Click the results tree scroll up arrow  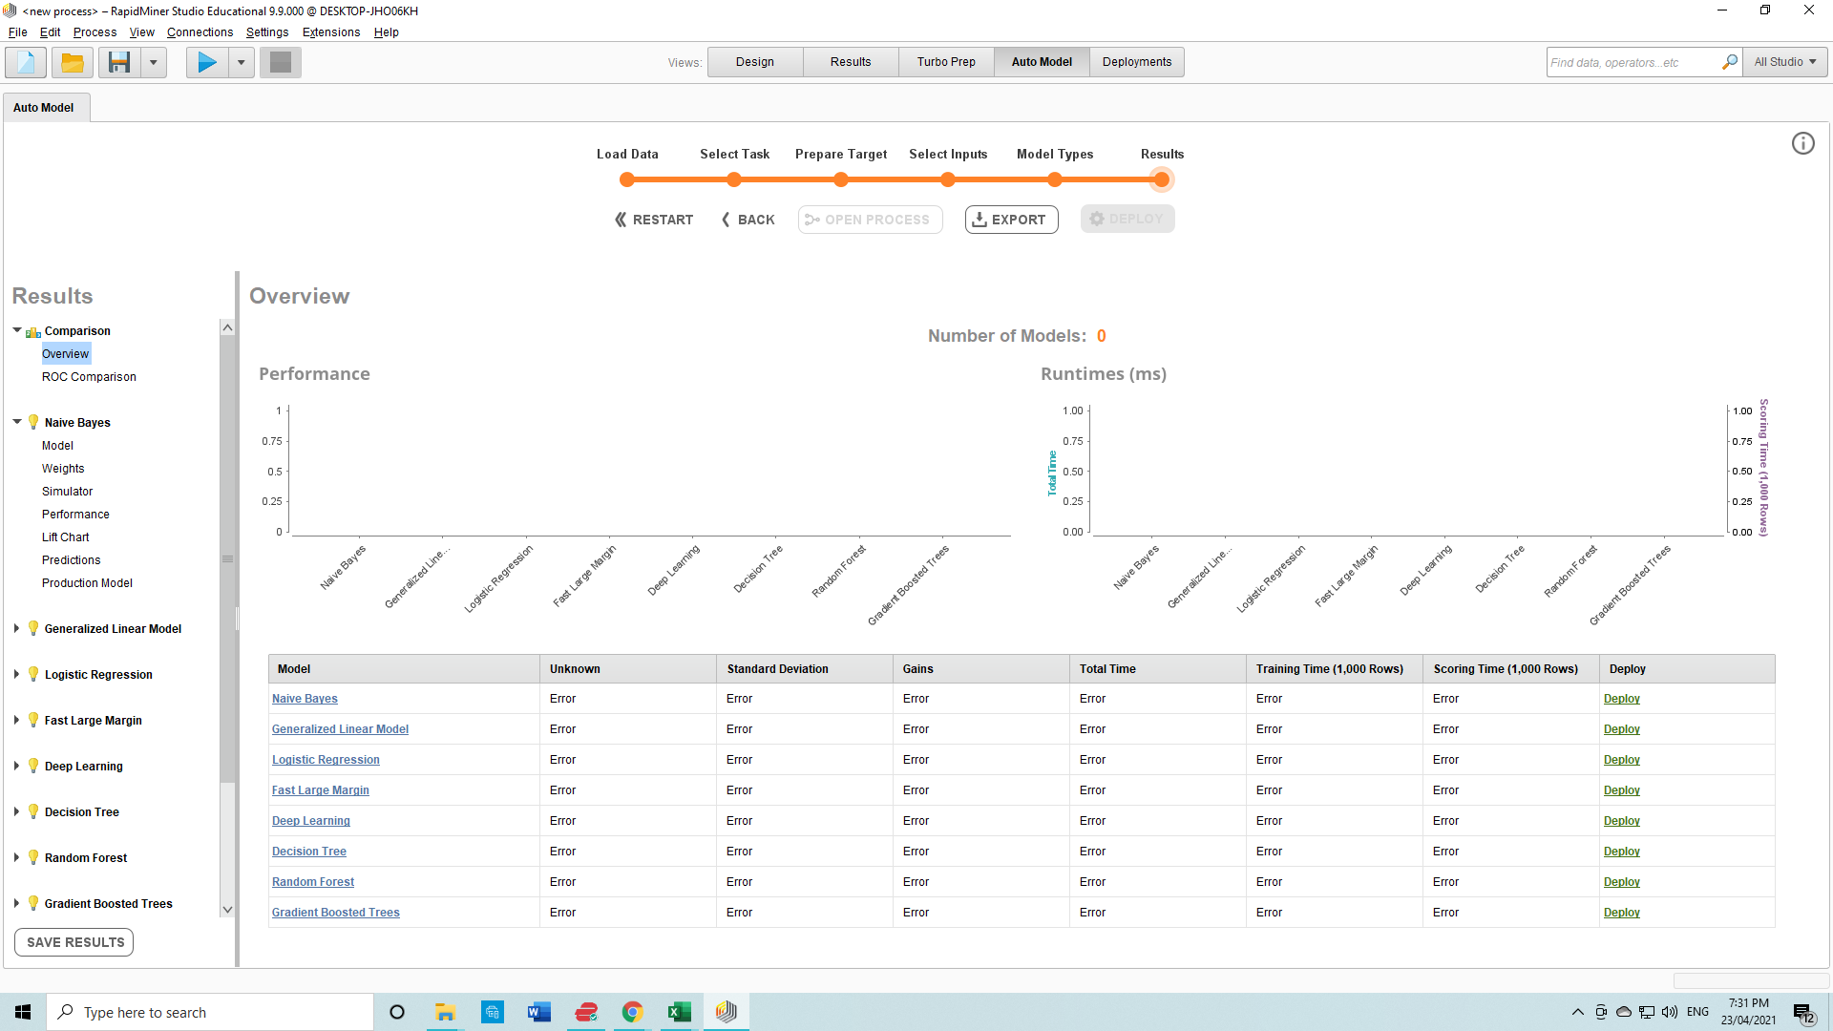point(227,327)
